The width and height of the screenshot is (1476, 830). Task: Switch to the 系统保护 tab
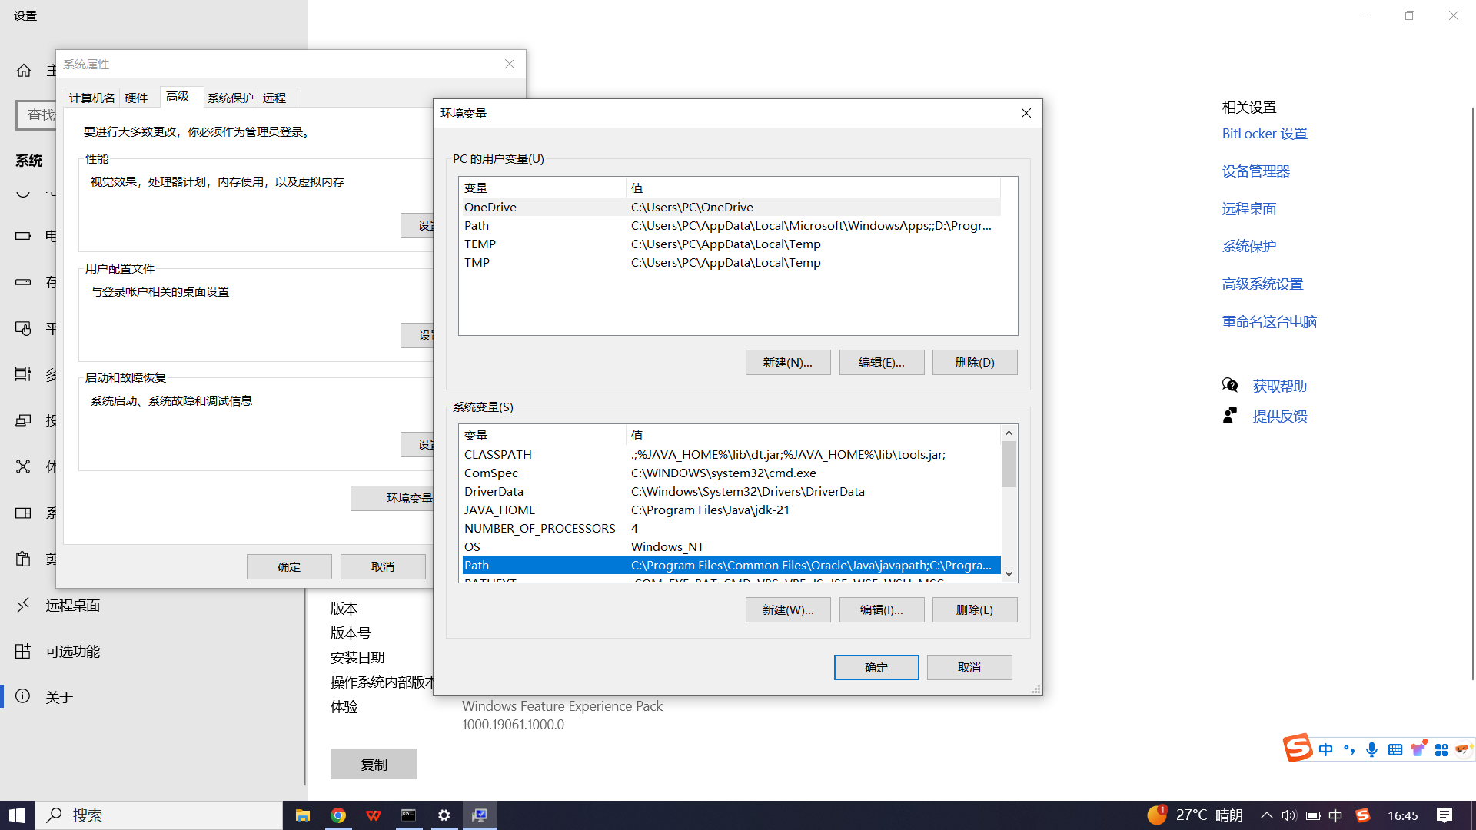[230, 98]
